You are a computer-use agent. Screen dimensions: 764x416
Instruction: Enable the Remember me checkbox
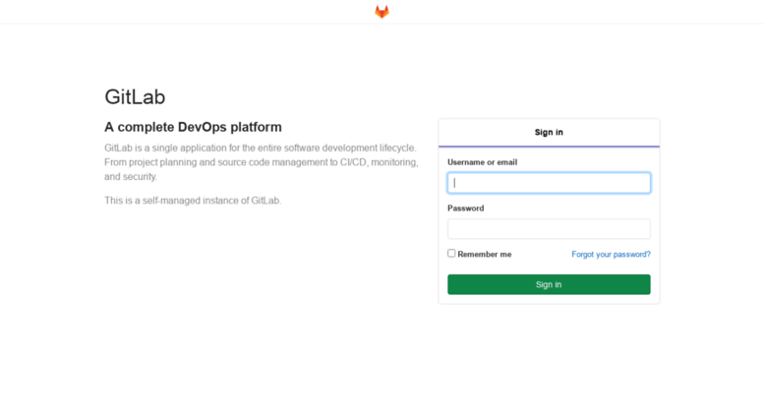tap(451, 254)
